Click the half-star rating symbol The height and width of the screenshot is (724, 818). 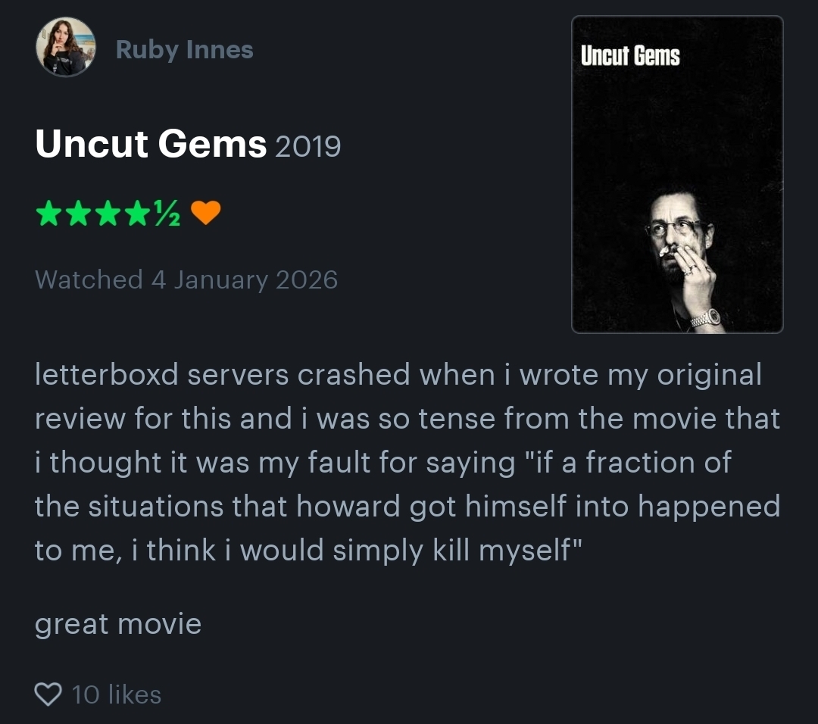click(x=167, y=216)
